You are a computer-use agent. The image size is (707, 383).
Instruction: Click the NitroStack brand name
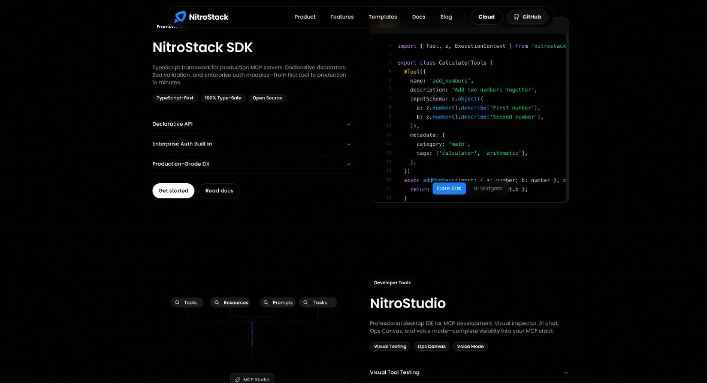209,17
